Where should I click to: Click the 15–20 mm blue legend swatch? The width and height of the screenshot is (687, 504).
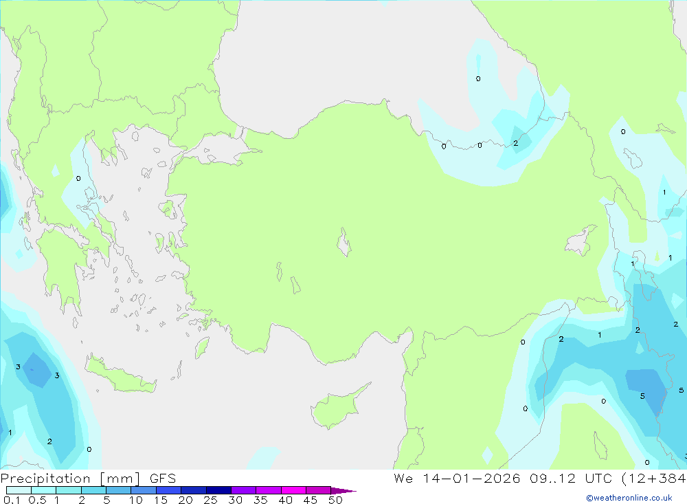169,490
